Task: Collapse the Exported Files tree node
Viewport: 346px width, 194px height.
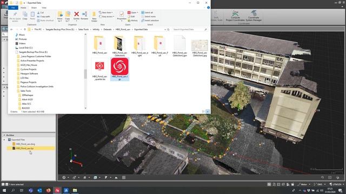Action: click(x=4, y=140)
